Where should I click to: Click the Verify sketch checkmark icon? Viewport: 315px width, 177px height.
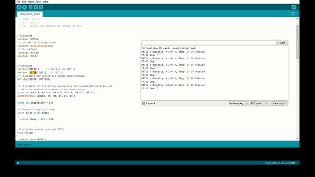[x=19, y=7]
